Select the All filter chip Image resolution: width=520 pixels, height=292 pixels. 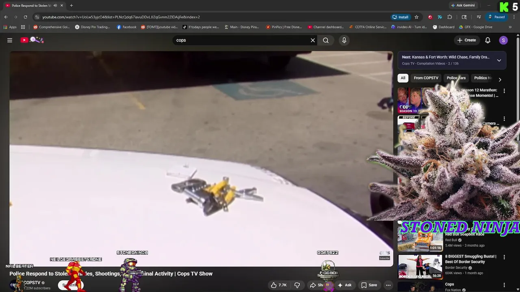403,78
